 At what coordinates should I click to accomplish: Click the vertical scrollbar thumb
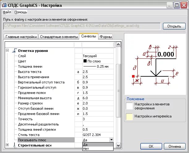(118, 91)
